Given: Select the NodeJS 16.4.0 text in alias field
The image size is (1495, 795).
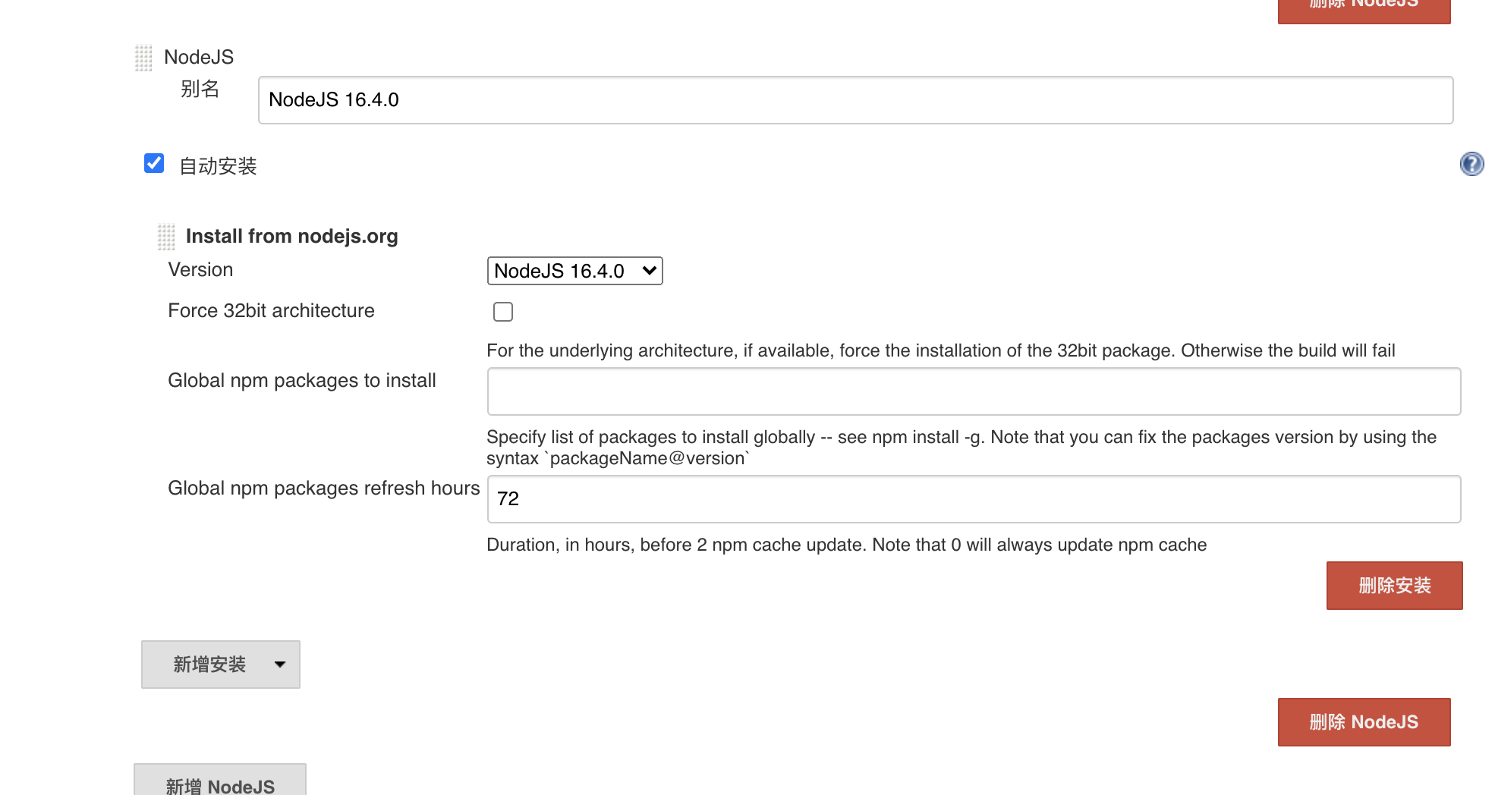Looking at the screenshot, I should tap(334, 99).
